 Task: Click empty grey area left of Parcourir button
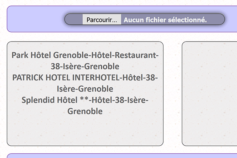(74, 19)
